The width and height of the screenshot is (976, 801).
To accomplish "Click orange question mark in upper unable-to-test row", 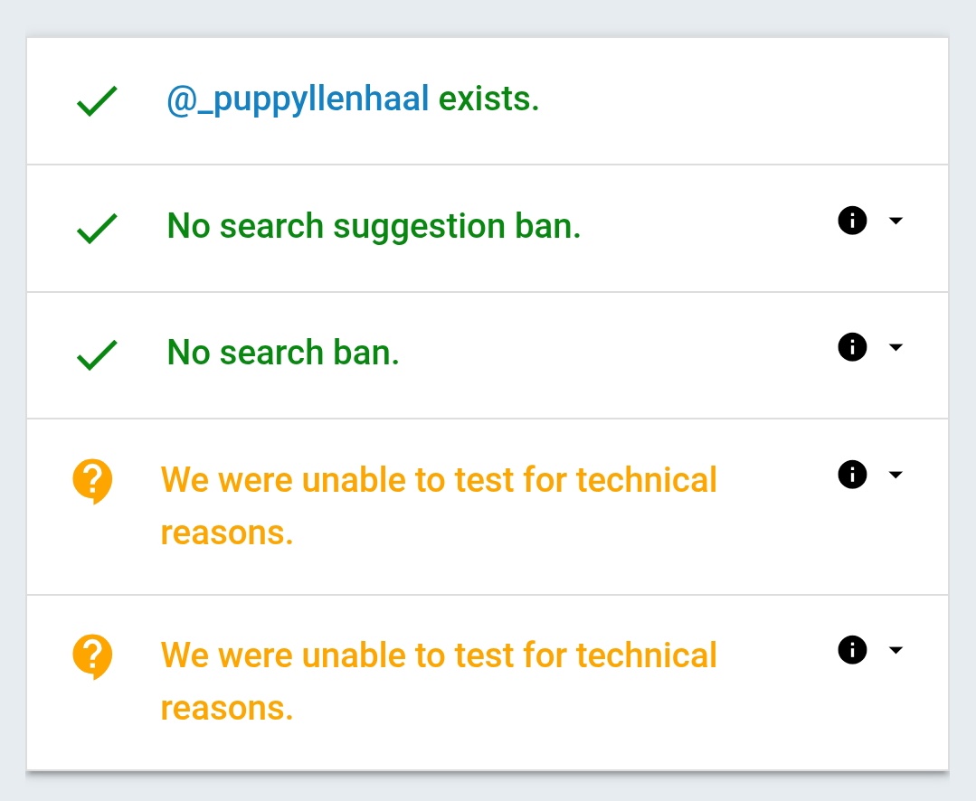I will 92,480.
